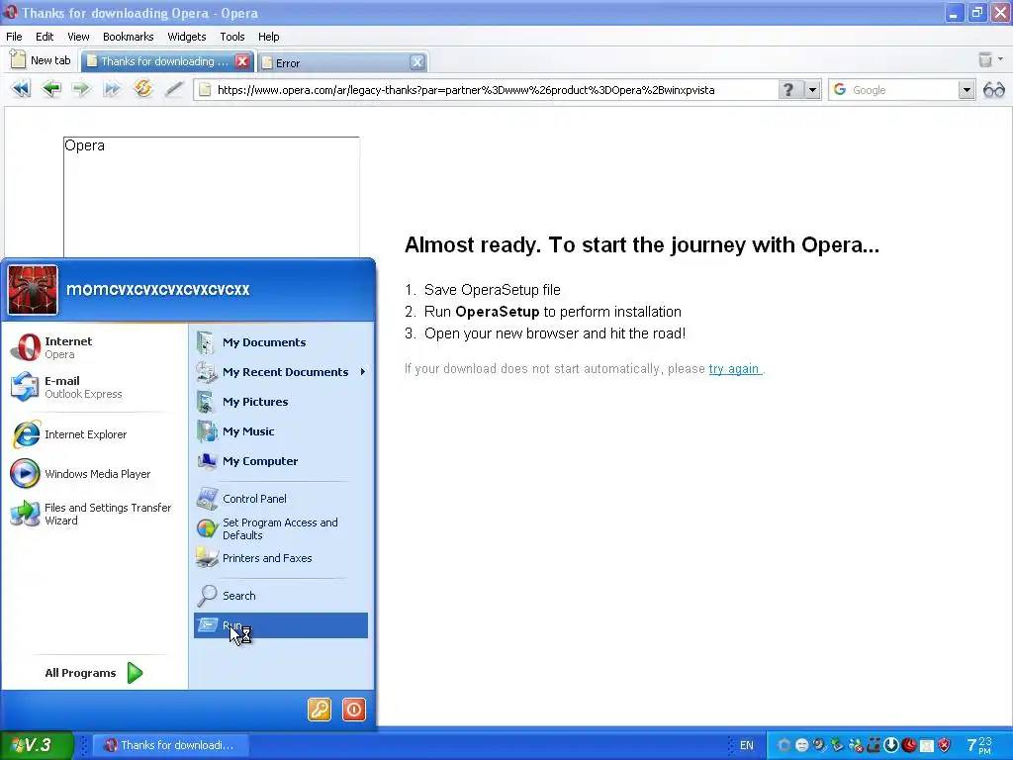Open the Bookmarks menu
1013x760 pixels.
coord(128,37)
